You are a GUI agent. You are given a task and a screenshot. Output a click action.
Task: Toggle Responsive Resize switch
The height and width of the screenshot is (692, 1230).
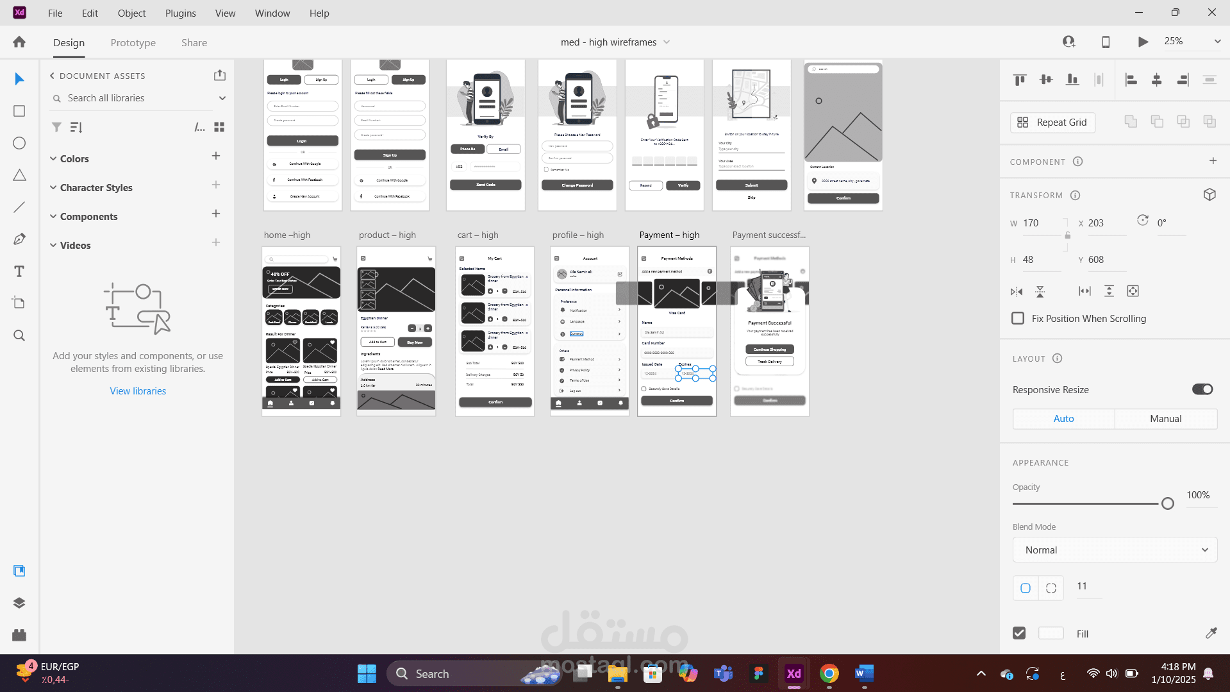pyautogui.click(x=1202, y=389)
